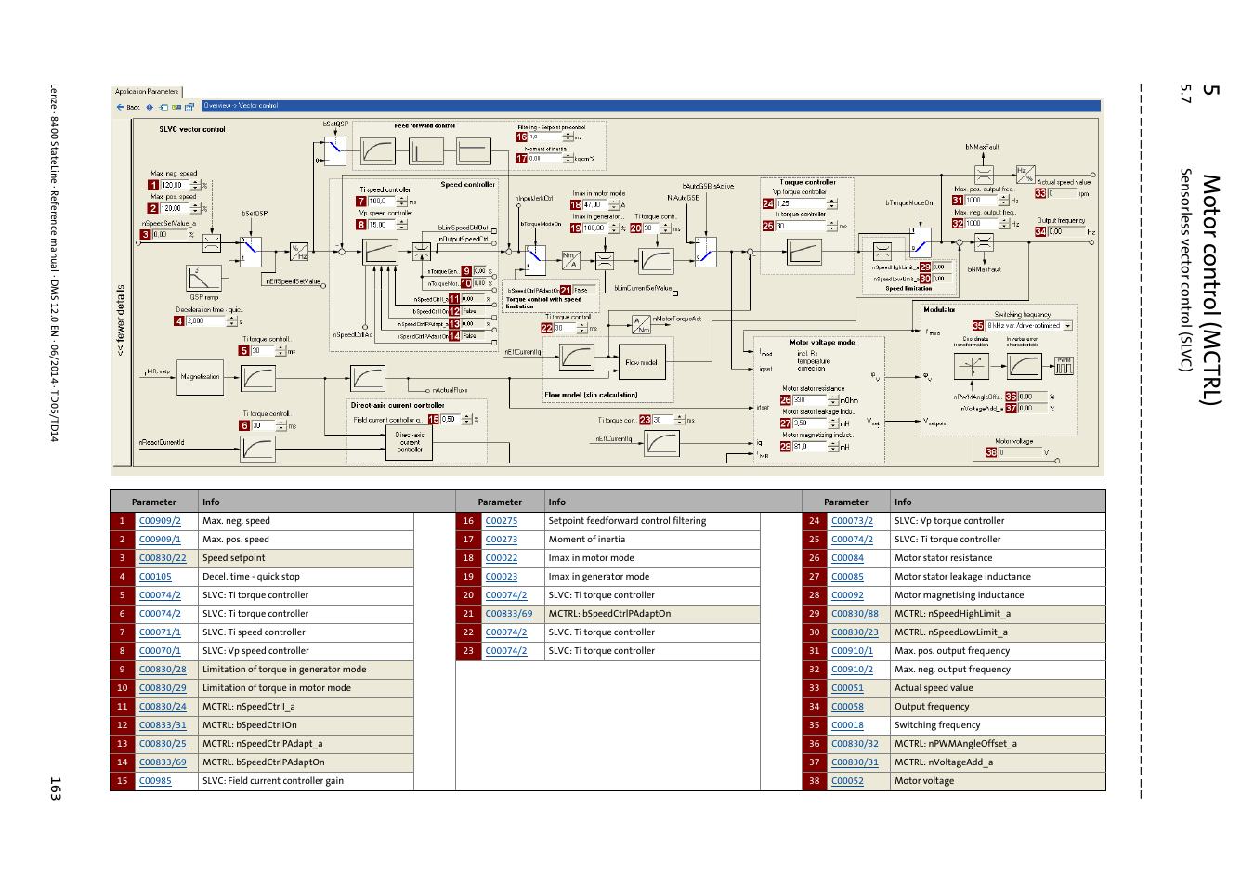Click the 'Limitation of torque in motor mode' text
Image resolution: width=1254 pixels, height=886 pixels.
click(x=277, y=688)
